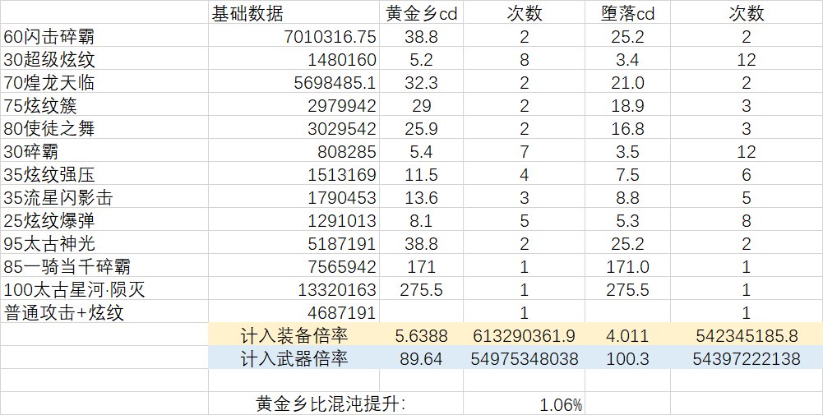The width and height of the screenshot is (823, 415).
Task: Click the 5.4 cooldown for 30碎霸
Action: point(421,151)
